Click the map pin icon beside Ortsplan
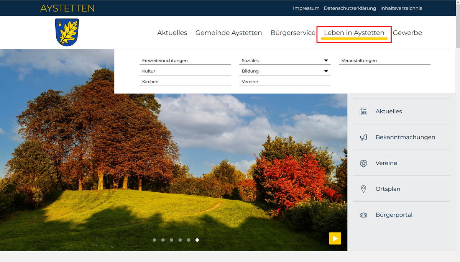This screenshot has height=262, width=460. 363,189
